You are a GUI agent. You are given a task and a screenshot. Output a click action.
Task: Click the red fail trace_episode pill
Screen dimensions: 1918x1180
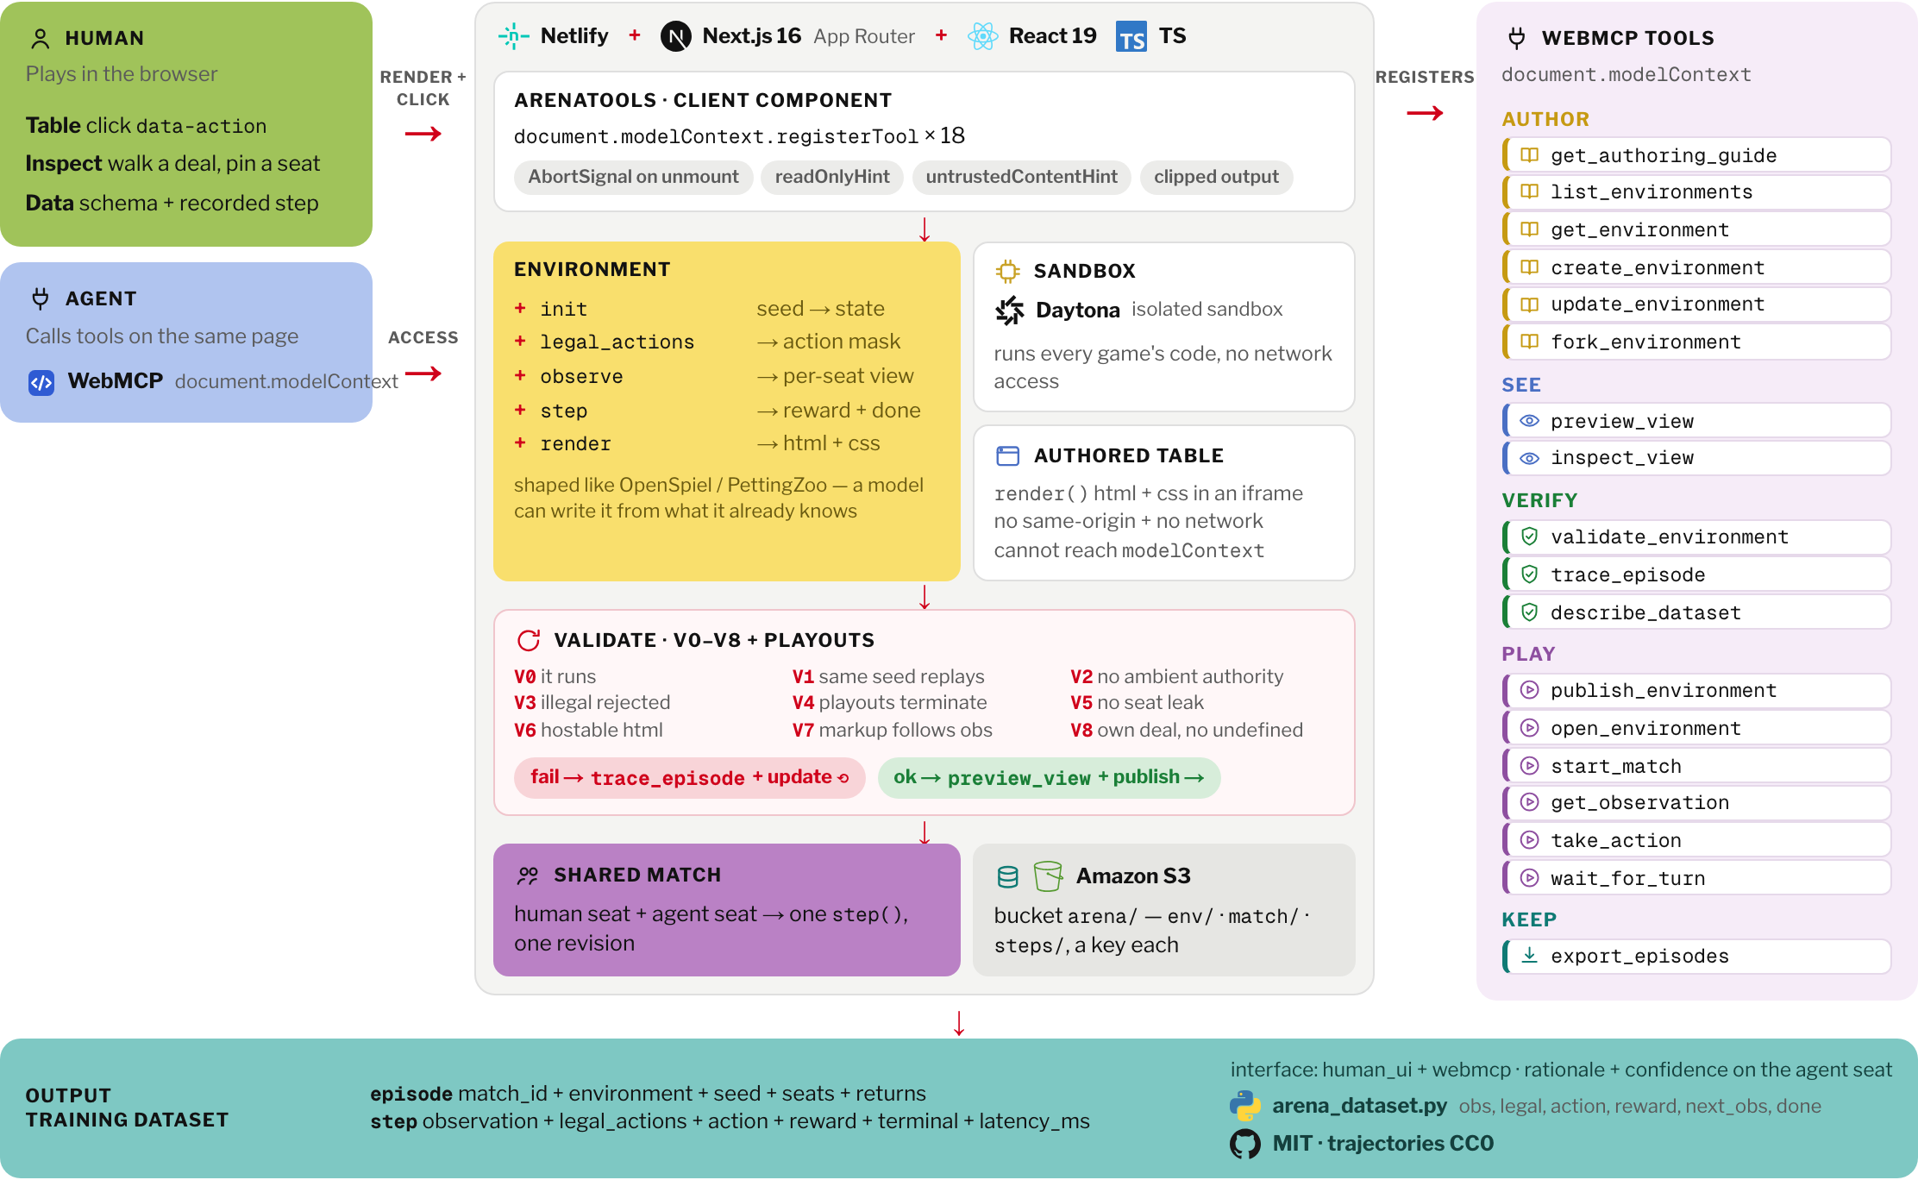pyautogui.click(x=690, y=778)
